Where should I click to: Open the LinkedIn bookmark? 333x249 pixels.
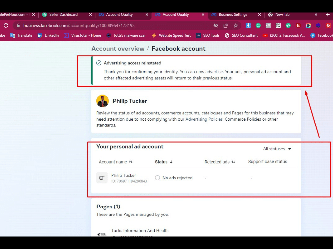point(48,35)
